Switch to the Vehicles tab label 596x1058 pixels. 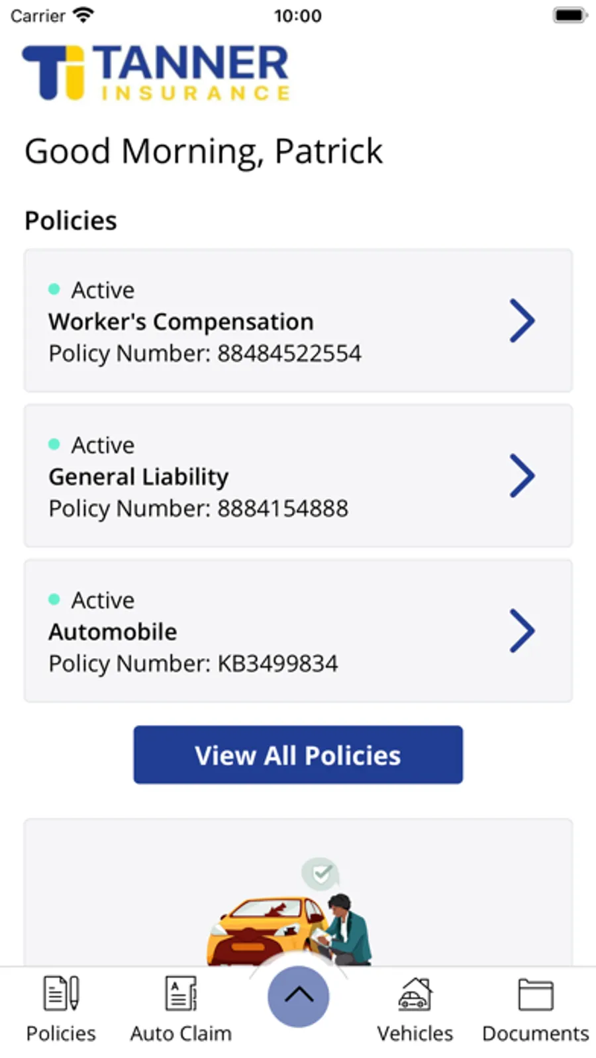(x=415, y=1034)
